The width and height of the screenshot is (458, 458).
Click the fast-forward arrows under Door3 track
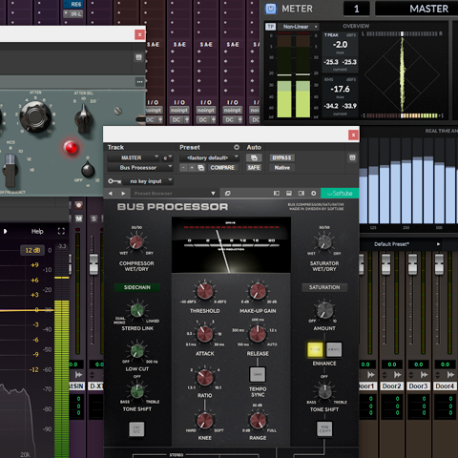point(424,375)
